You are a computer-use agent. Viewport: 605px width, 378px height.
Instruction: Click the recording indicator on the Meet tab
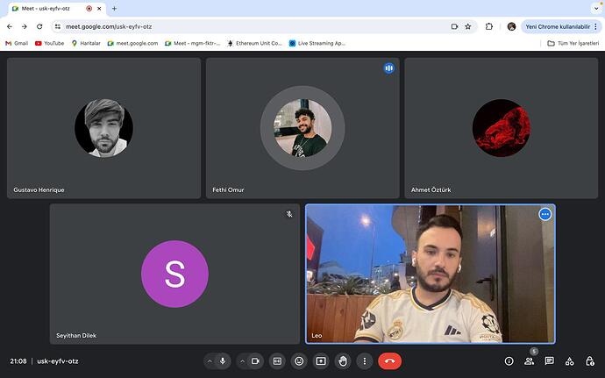coord(89,9)
